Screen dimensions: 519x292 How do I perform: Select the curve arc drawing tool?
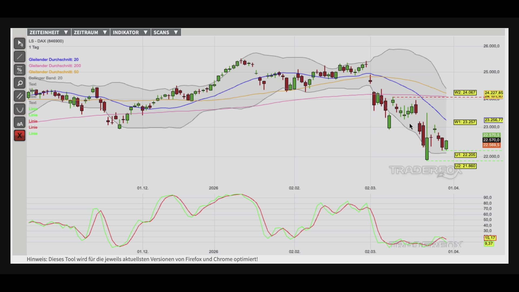point(19,109)
